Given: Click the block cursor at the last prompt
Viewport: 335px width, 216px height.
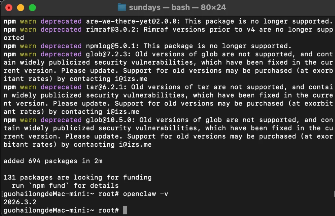Looking at the screenshot, I should [x=125, y=210].
